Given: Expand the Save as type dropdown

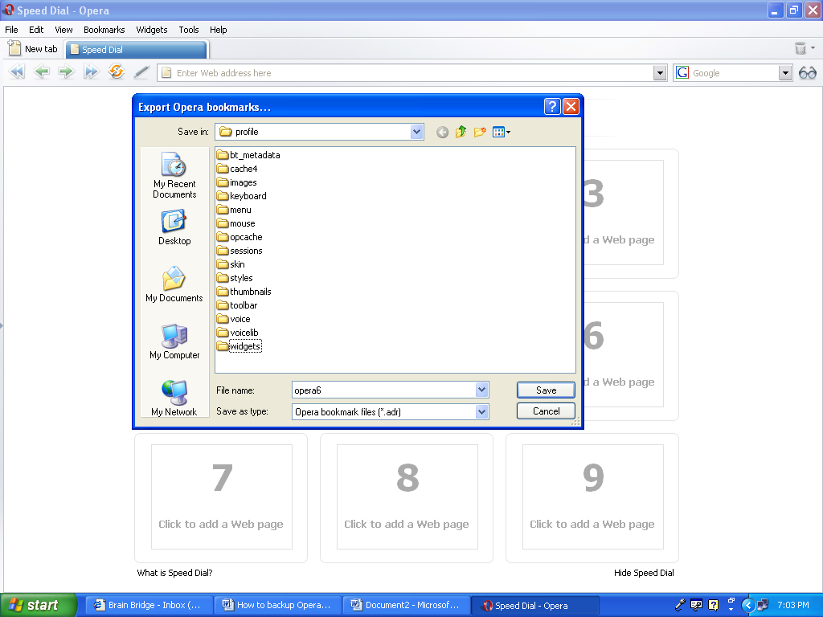Looking at the screenshot, I should click(x=482, y=412).
